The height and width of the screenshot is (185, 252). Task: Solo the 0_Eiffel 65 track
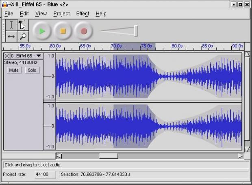pos(32,70)
